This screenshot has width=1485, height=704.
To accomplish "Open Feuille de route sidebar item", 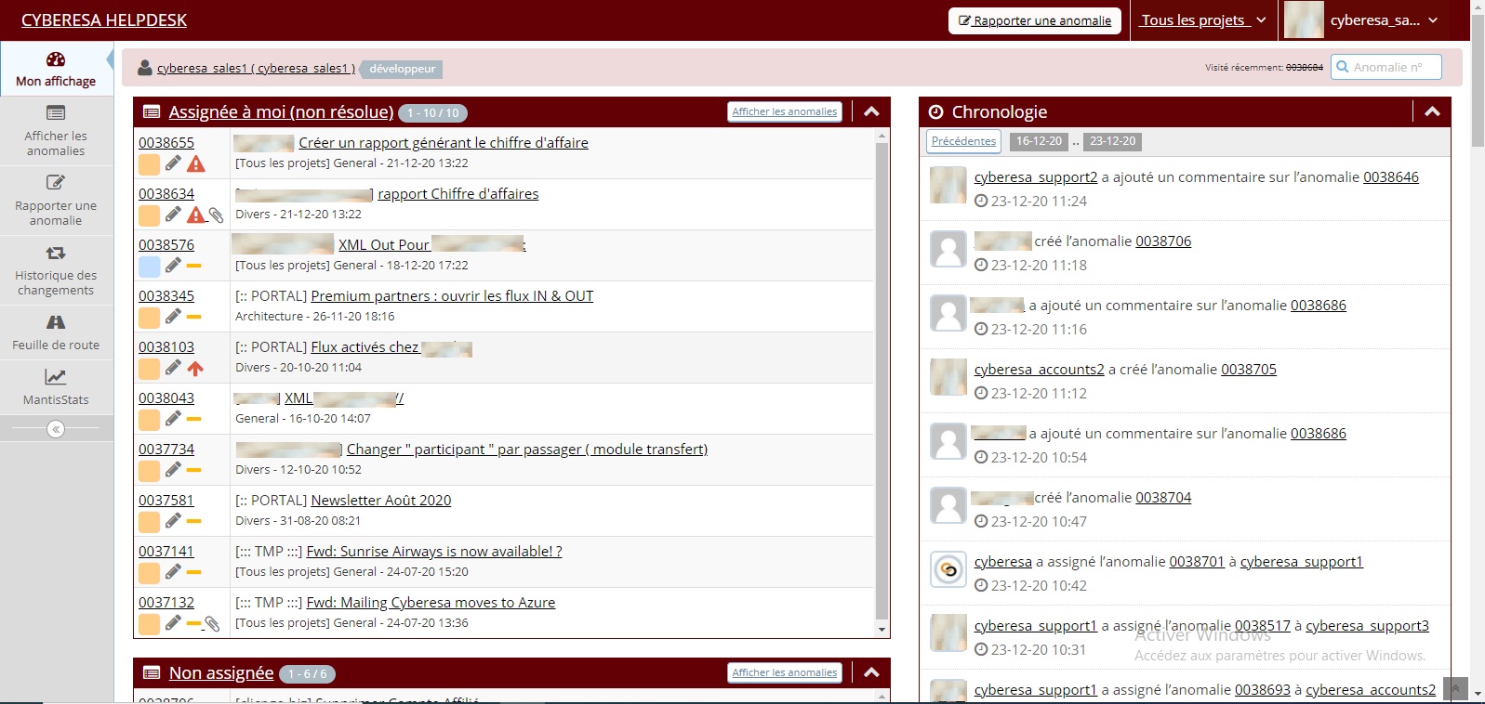I will [56, 332].
